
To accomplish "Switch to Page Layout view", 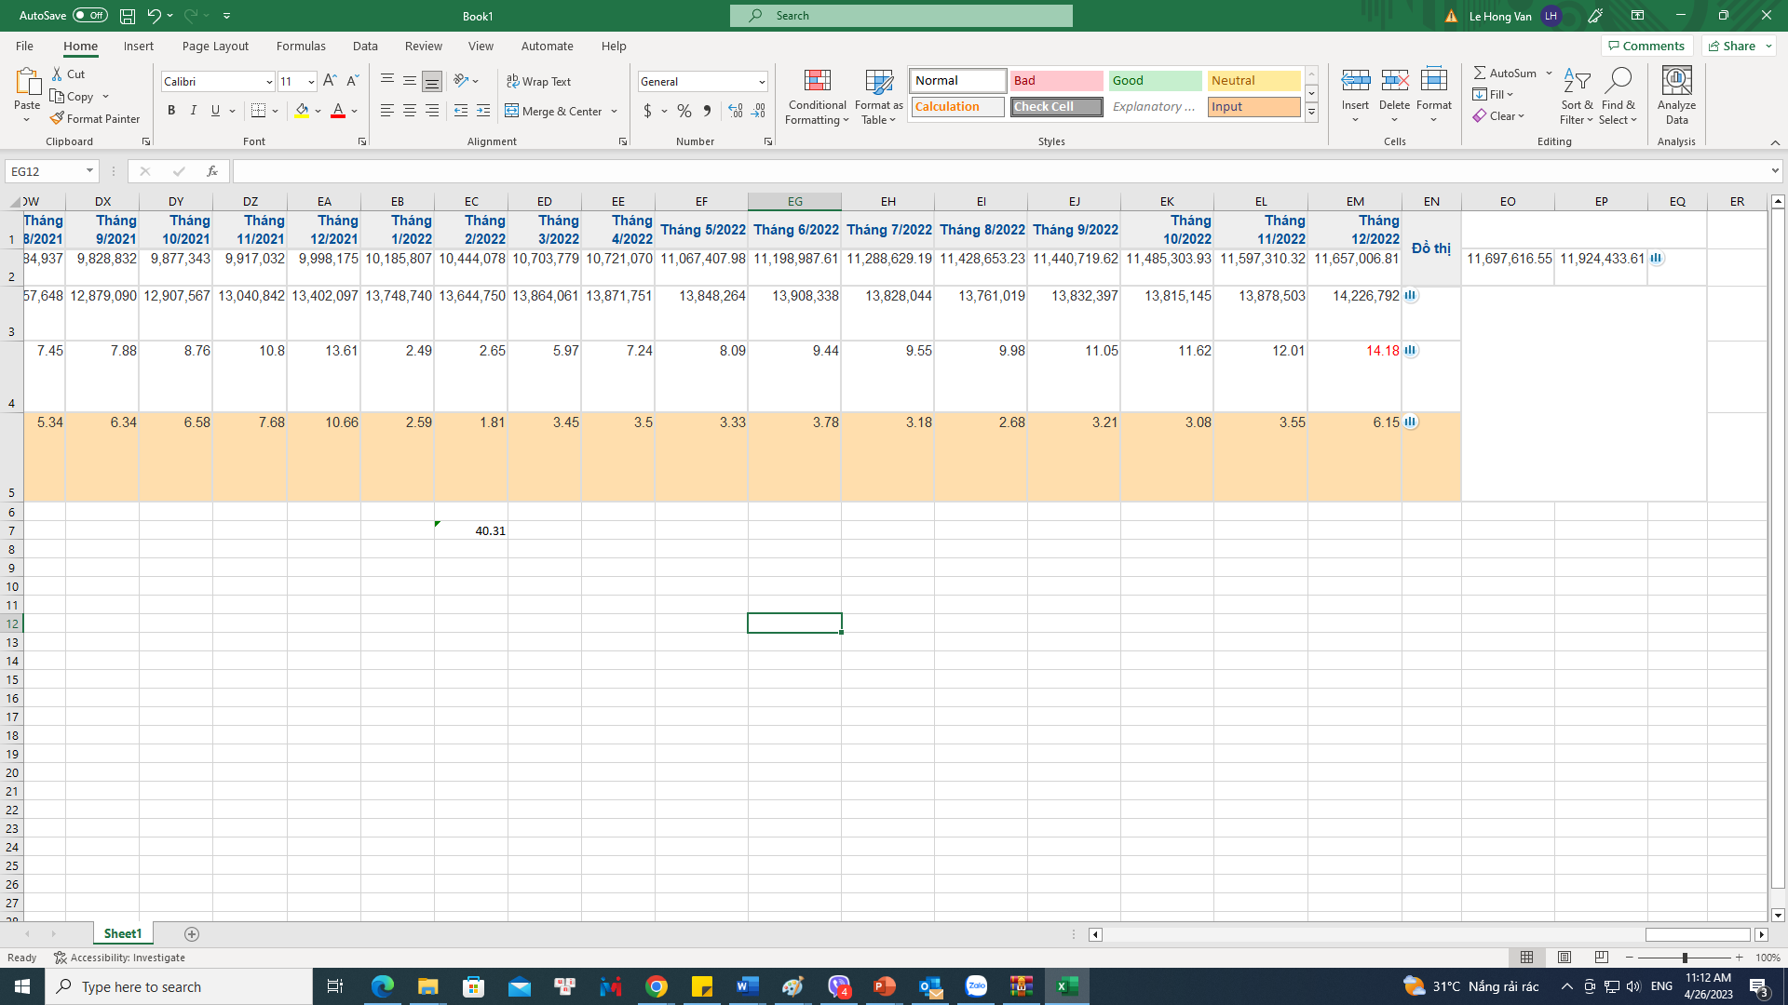I will coord(1564,958).
